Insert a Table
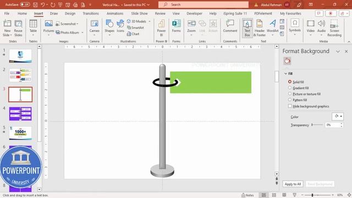This screenshot has height=198, width=352. pos(33,28)
